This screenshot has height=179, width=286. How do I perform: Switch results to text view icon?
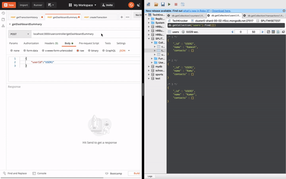coord(278,32)
